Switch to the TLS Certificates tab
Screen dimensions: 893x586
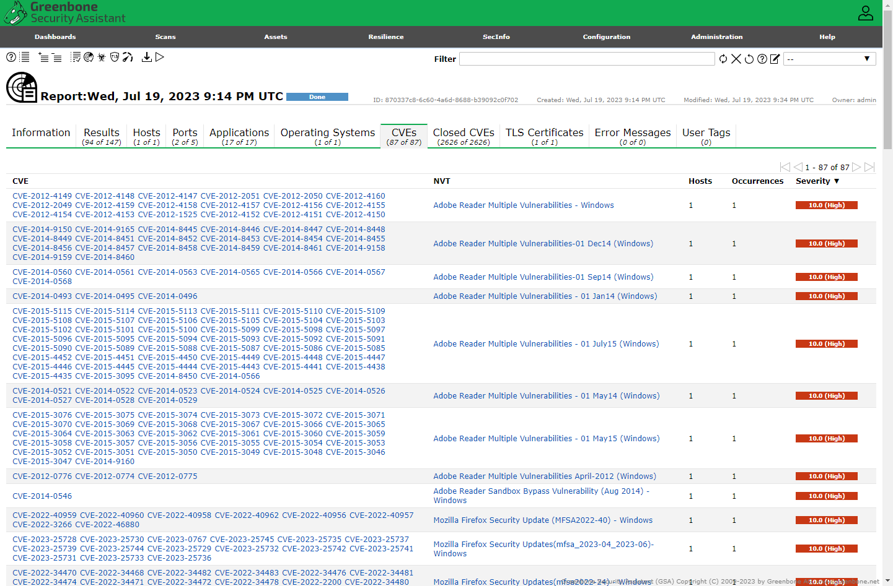pyautogui.click(x=545, y=137)
